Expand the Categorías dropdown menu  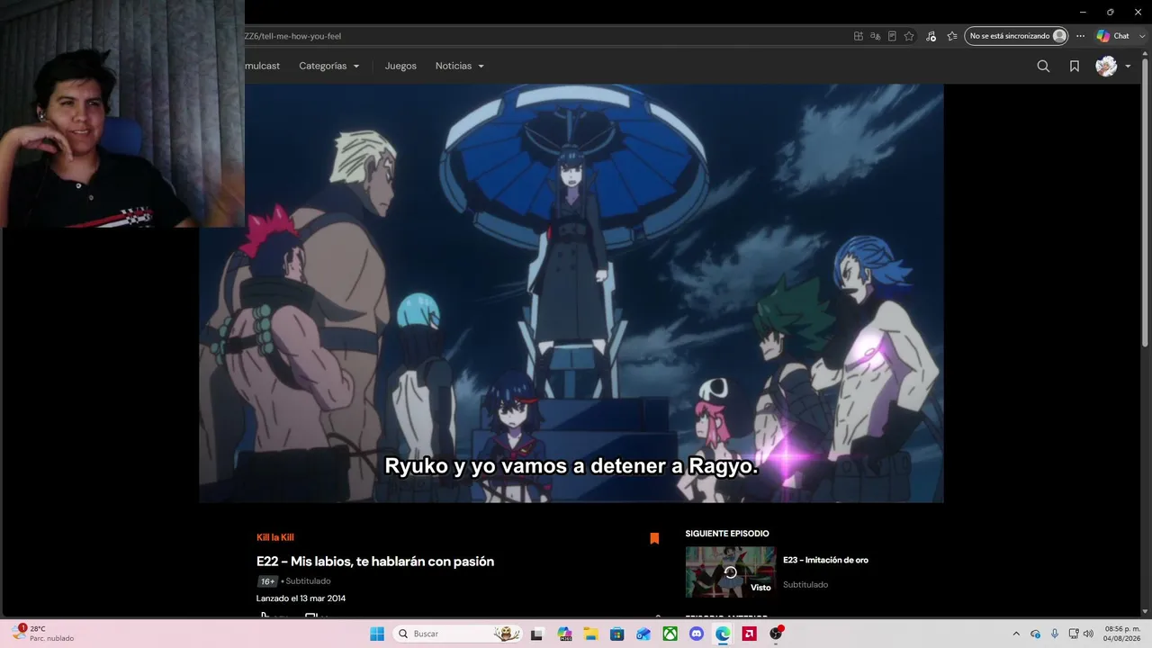(329, 66)
